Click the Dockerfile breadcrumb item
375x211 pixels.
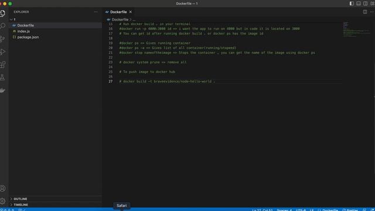(120, 19)
